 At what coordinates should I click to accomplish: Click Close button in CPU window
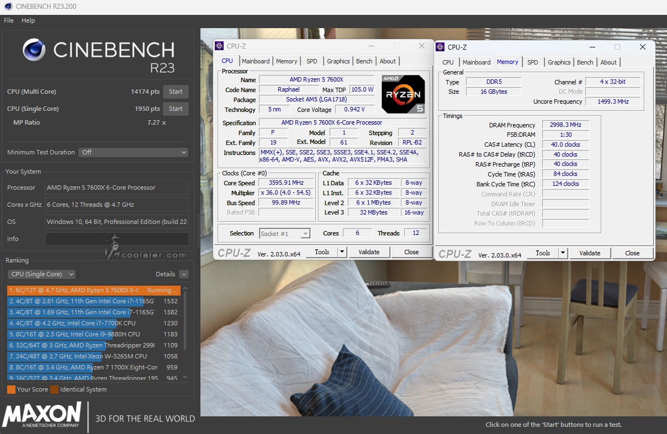pyautogui.click(x=411, y=252)
